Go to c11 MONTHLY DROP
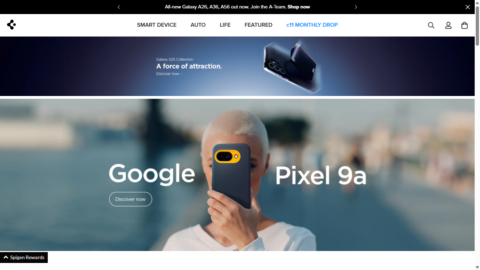Image resolution: width=480 pixels, height=270 pixels. tap(312, 25)
